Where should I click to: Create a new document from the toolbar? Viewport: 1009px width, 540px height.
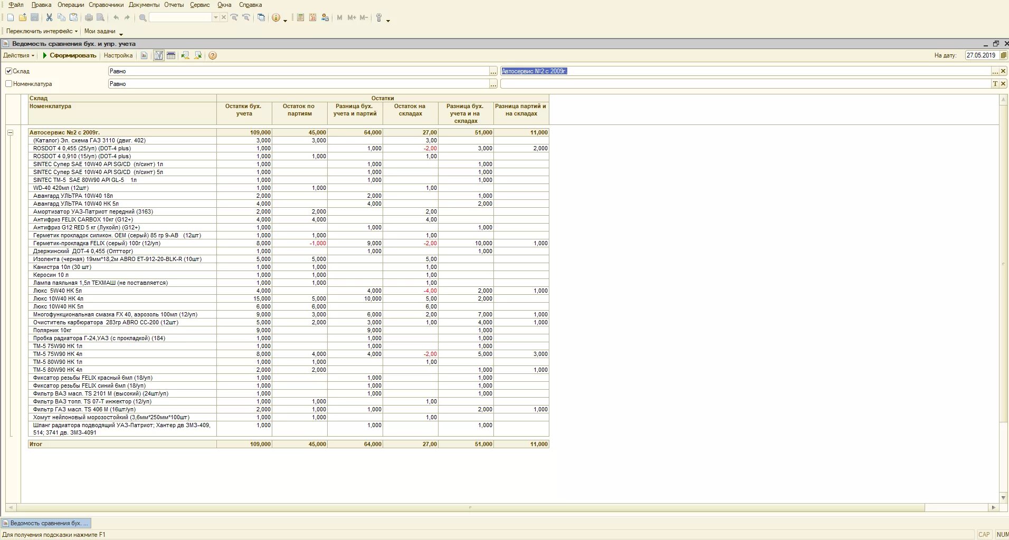pos(11,17)
